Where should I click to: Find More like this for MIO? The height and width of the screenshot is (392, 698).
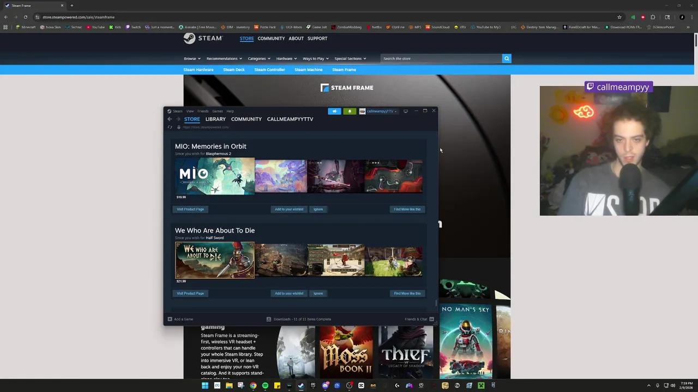(407, 209)
